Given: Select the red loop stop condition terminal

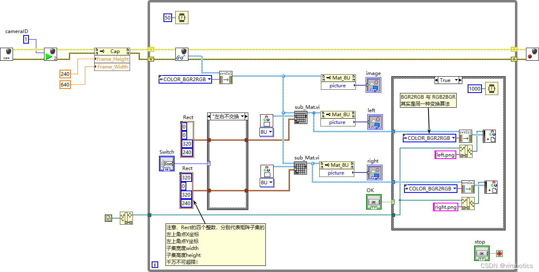Looking at the screenshot, I should pyautogui.click(x=499, y=254).
